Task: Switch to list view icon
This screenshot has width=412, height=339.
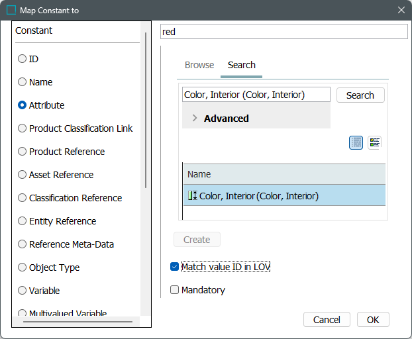Action: (x=356, y=142)
